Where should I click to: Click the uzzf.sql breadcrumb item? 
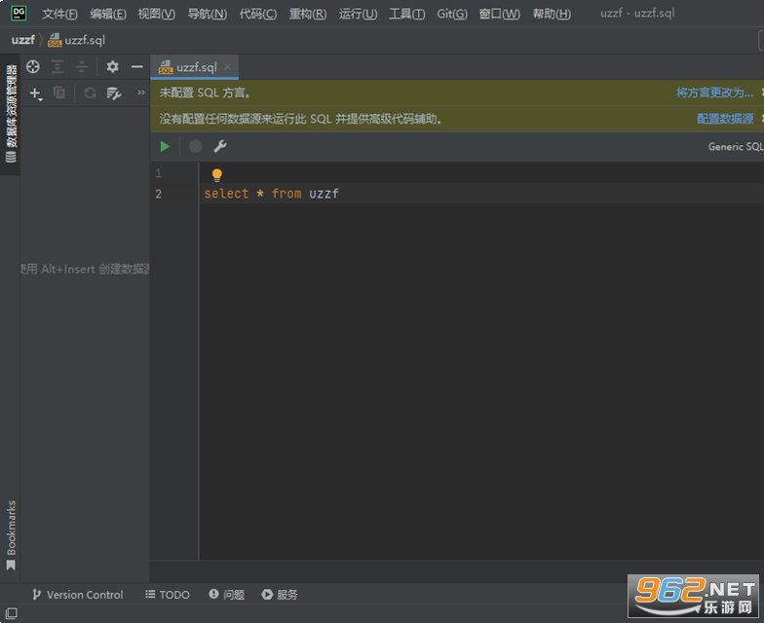[76, 40]
